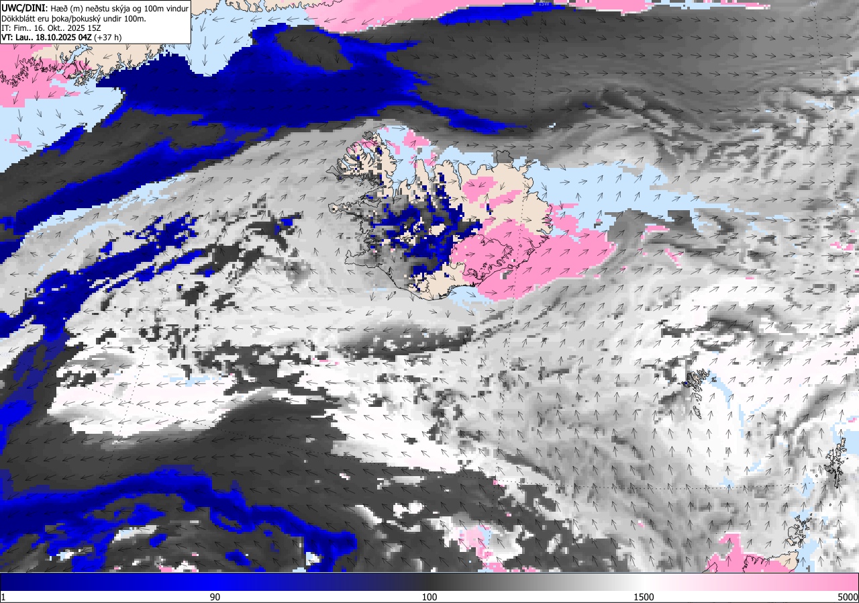
Task: Click the gray section of the color scale bar
Action: [x=537, y=582]
